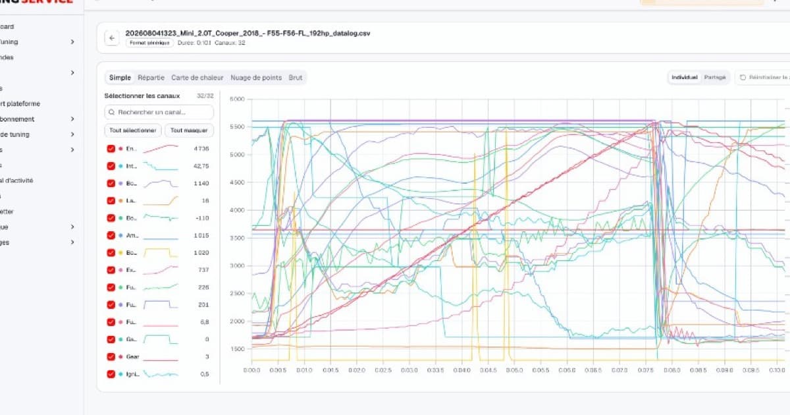Uncheck the En. channel checkbox (4736)
This screenshot has width=790, height=415.
coord(111,149)
